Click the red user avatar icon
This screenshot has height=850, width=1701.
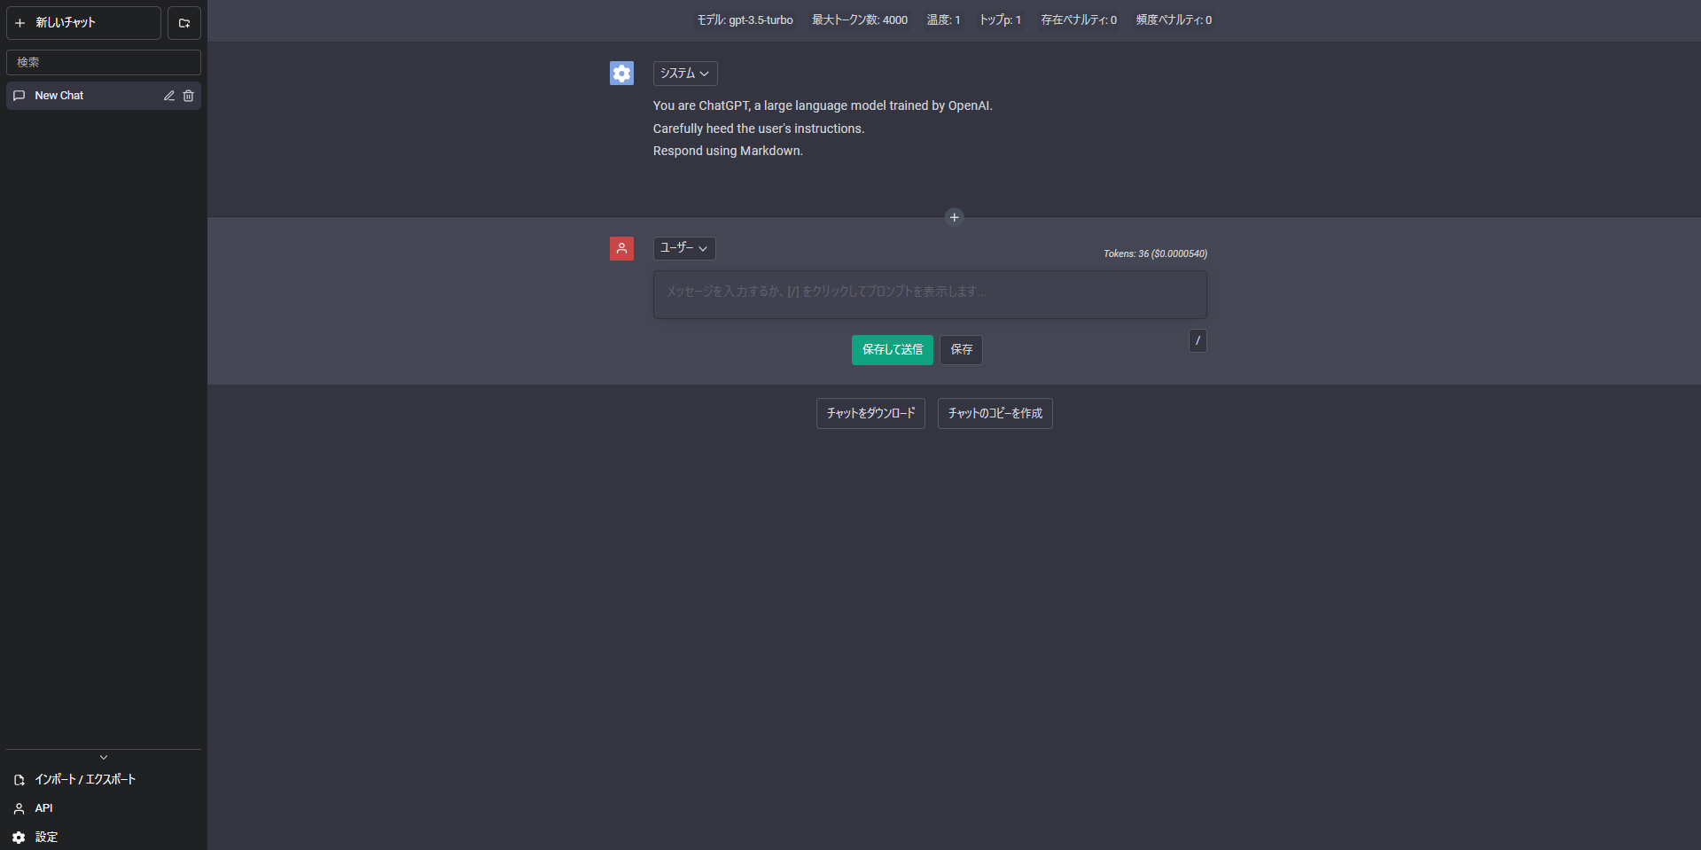tap(621, 248)
